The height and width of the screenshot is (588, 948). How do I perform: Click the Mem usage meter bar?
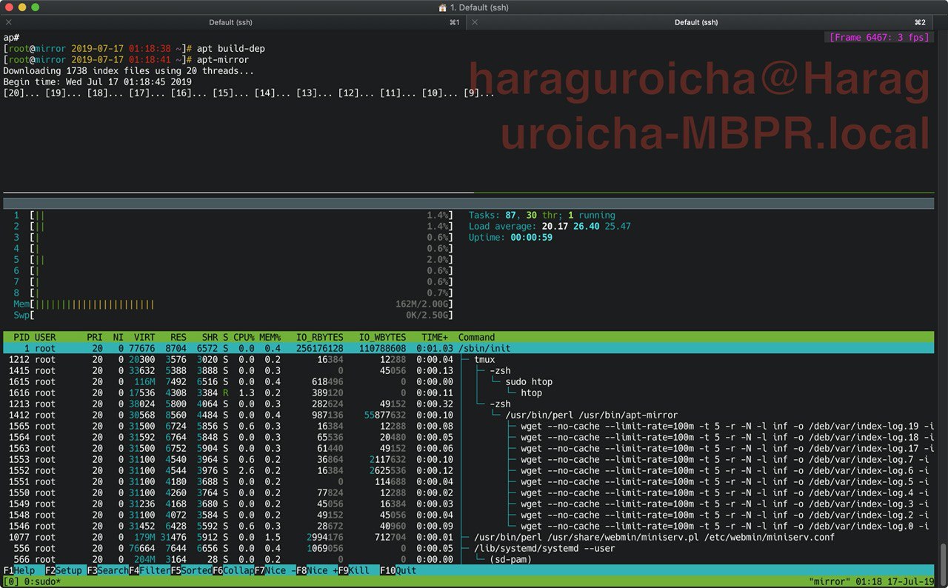(233, 304)
